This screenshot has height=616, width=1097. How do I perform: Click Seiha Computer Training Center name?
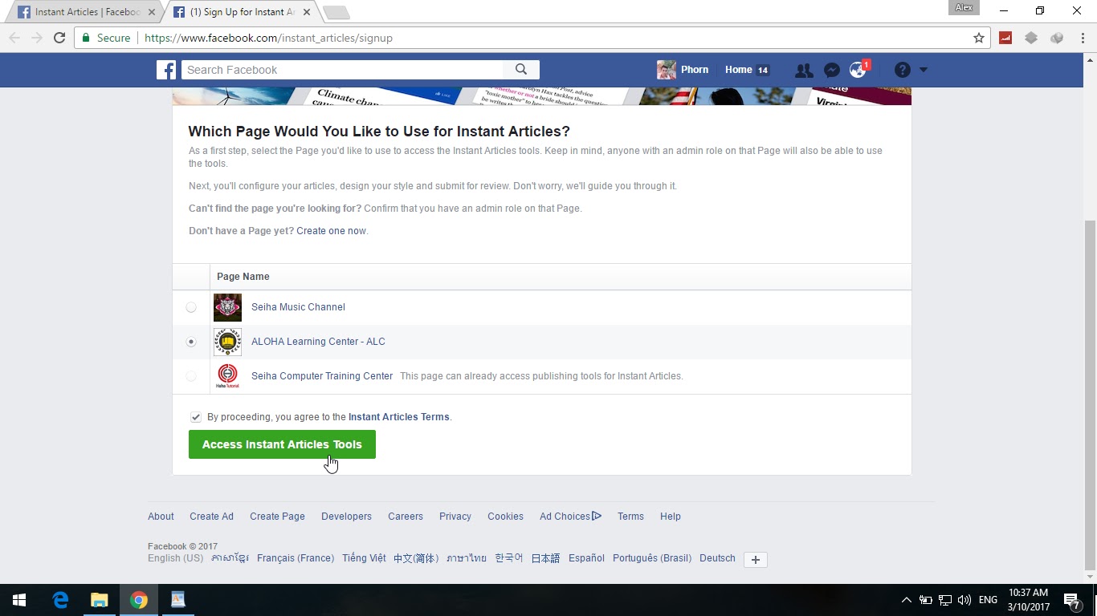coord(322,376)
